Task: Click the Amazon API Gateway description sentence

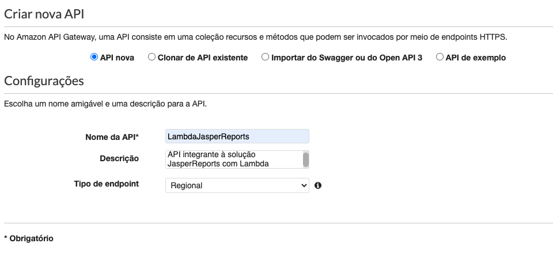Action: (x=256, y=37)
